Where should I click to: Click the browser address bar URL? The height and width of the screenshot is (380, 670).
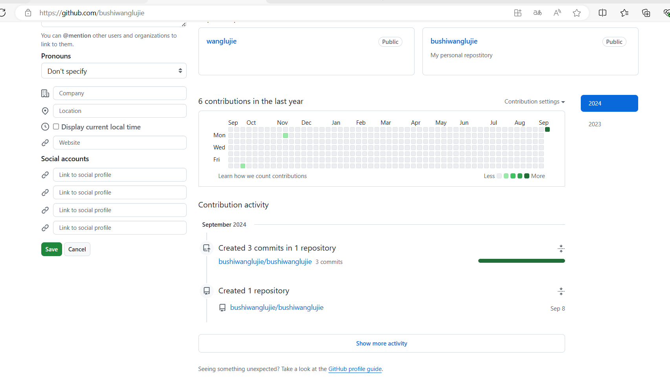pos(92,13)
